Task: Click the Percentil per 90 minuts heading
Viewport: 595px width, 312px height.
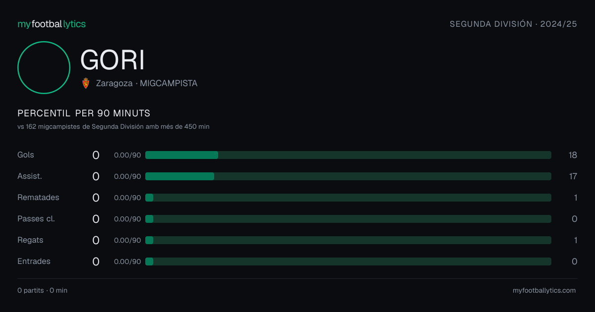Action: 84,113
